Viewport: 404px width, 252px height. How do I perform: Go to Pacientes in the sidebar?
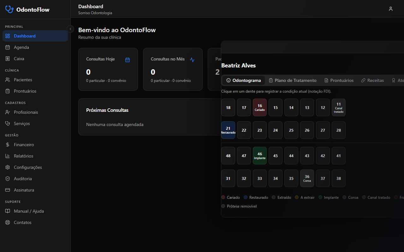click(x=35, y=80)
